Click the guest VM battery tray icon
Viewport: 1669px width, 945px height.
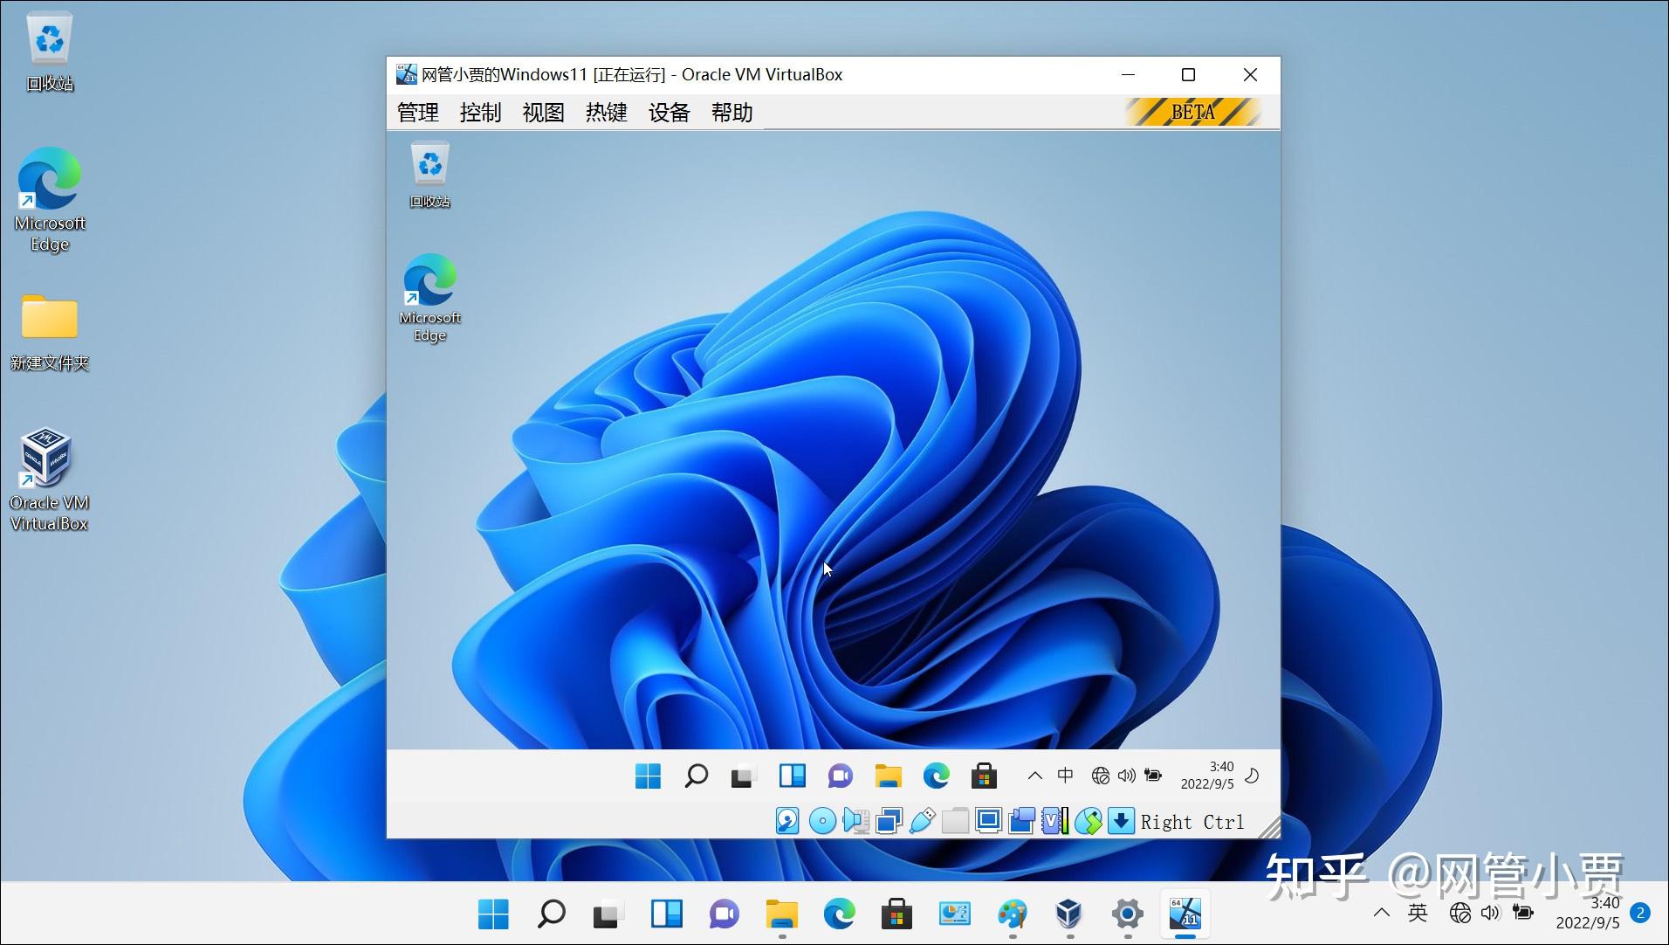[1153, 776]
